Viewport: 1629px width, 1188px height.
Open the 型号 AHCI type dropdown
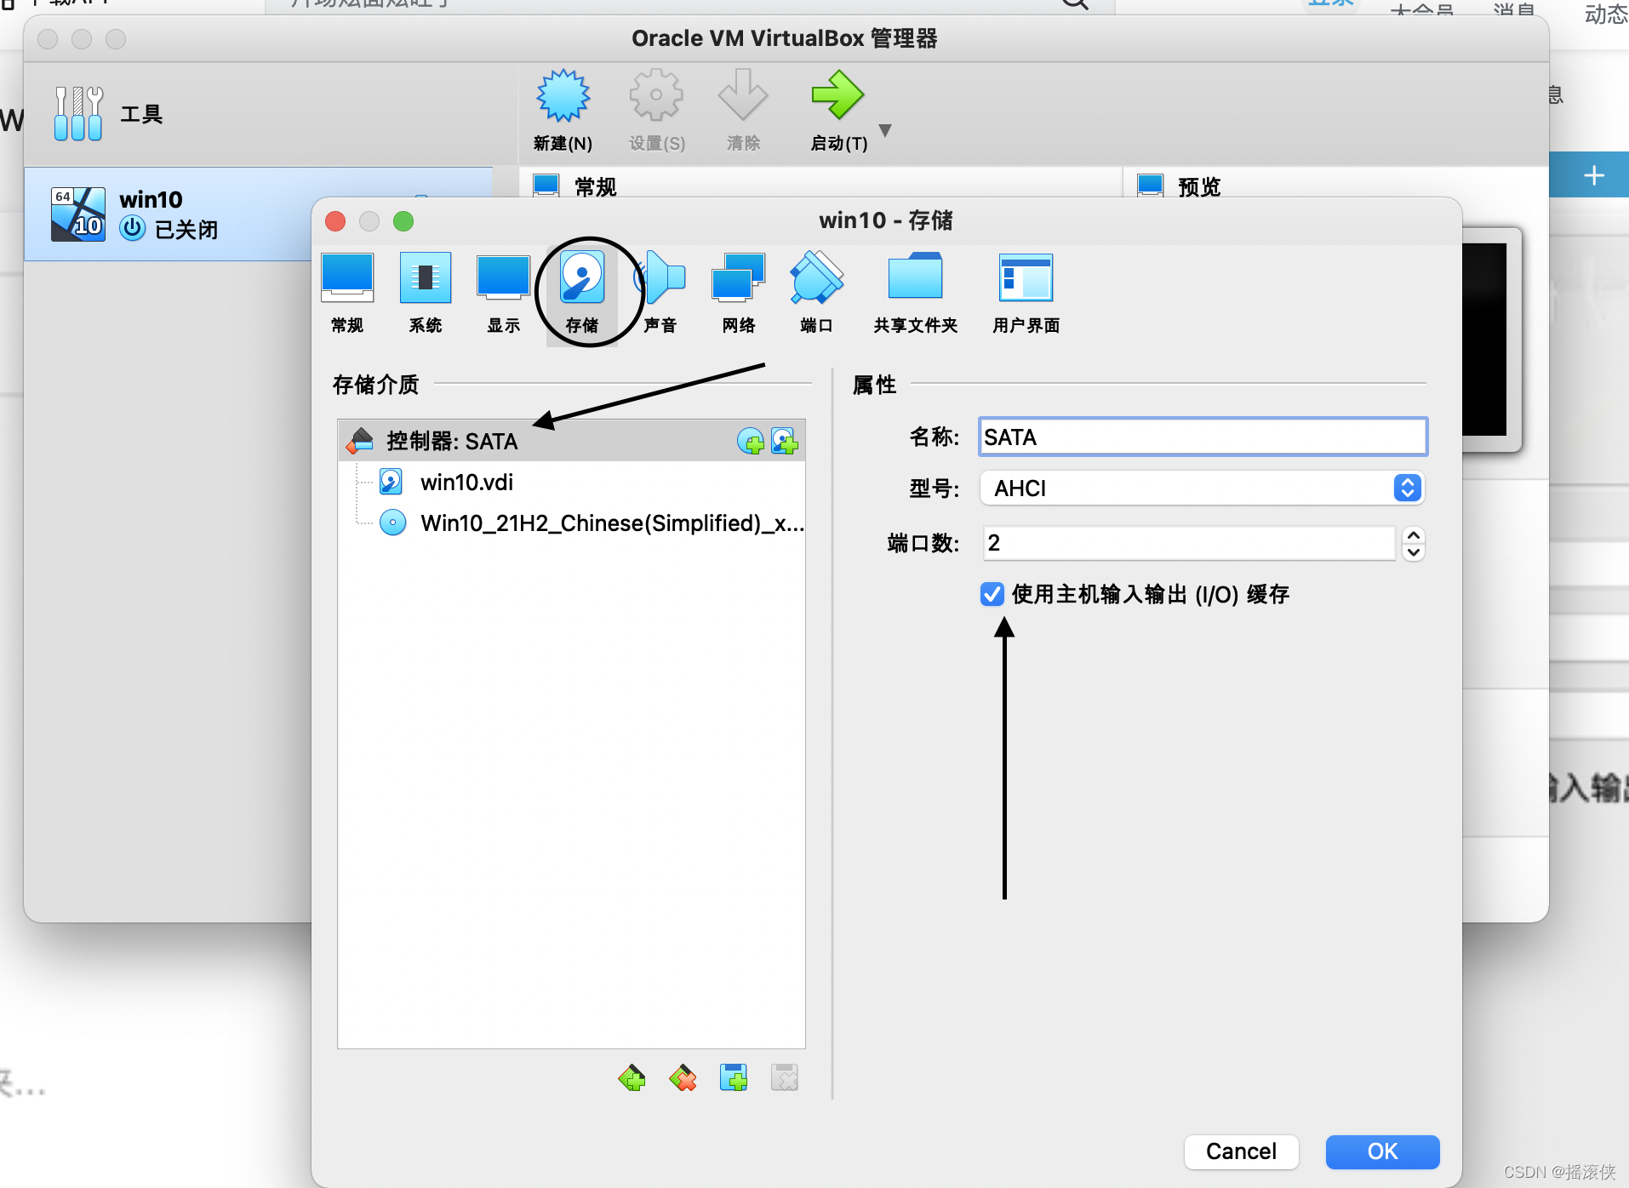tap(1202, 488)
